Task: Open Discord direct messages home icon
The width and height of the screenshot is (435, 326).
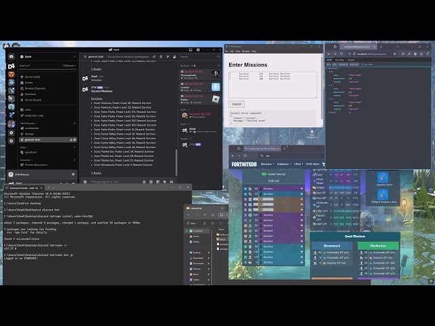Action: pyautogui.click(x=11, y=56)
